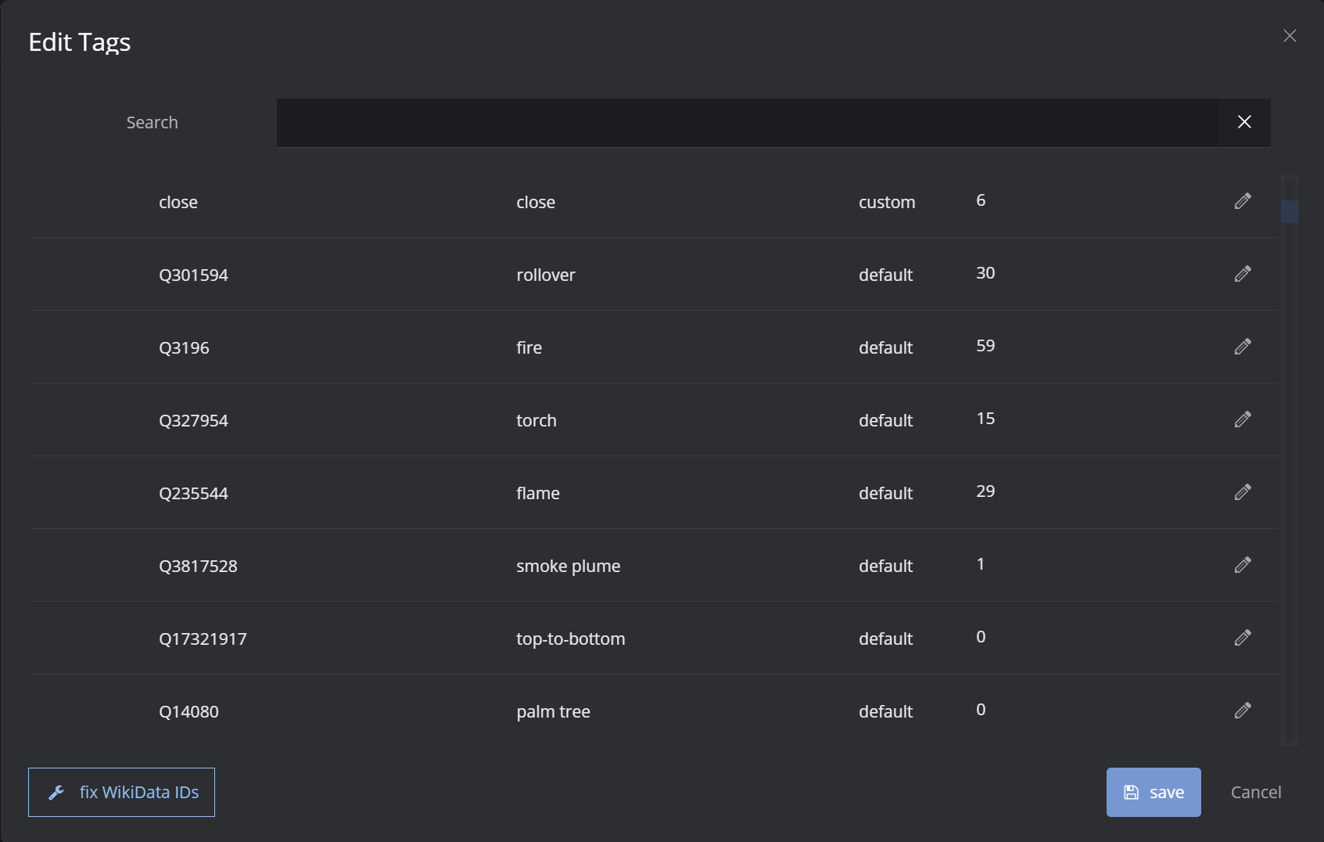Click the 'custom' type label
This screenshot has width=1324, height=842.
[x=886, y=203]
